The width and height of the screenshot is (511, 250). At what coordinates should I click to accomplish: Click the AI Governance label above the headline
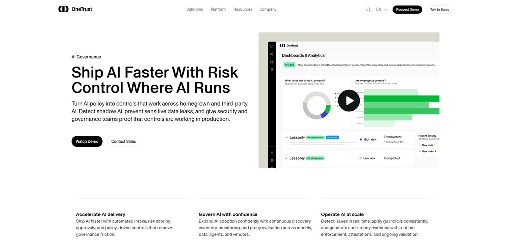click(x=86, y=57)
